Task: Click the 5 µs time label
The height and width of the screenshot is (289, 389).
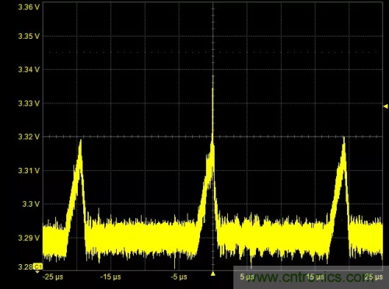Action: point(247,277)
